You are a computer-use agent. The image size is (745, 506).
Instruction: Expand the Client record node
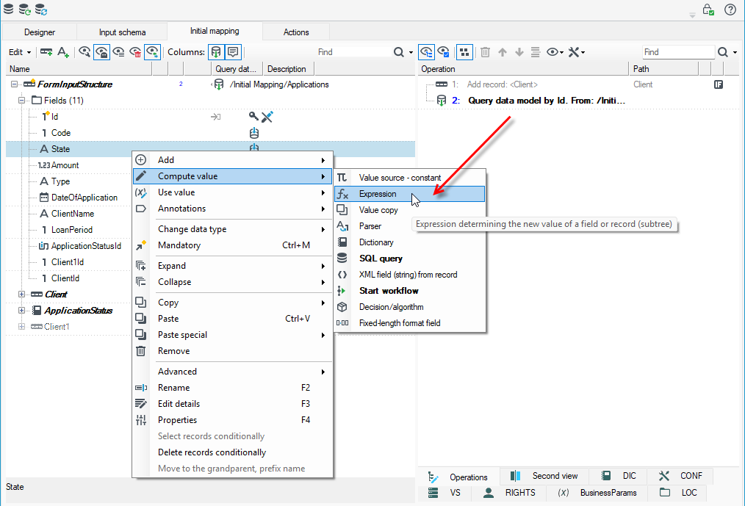(21, 294)
